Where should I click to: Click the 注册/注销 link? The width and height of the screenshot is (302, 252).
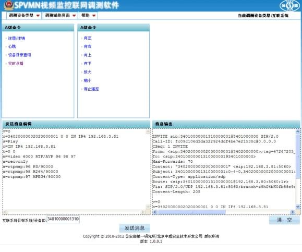click(x=17, y=38)
